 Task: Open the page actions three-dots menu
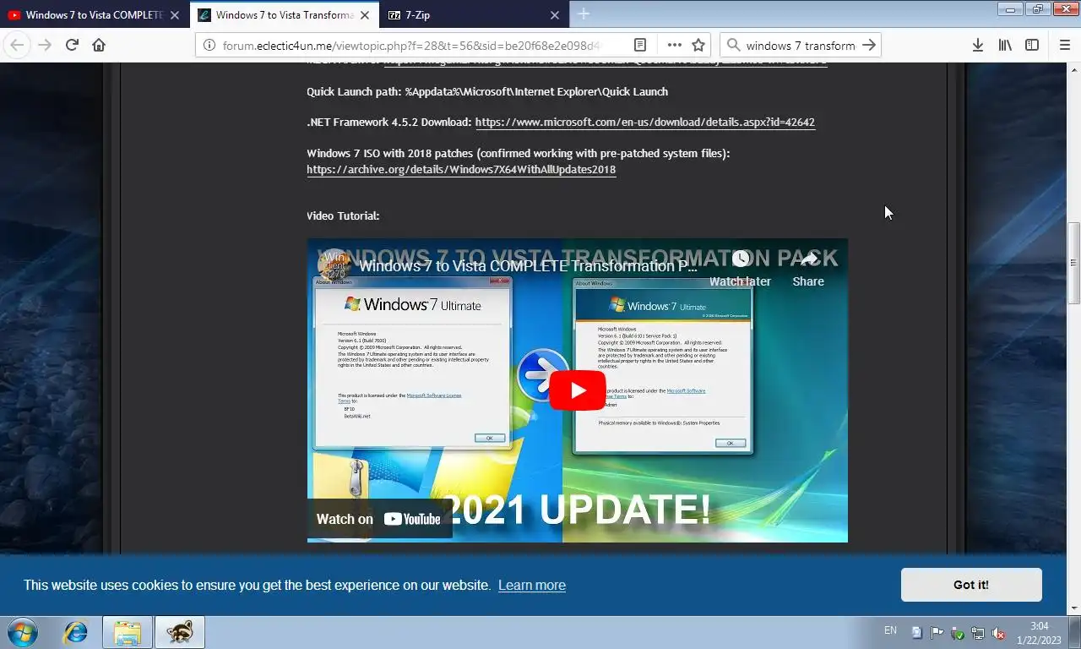click(x=674, y=45)
